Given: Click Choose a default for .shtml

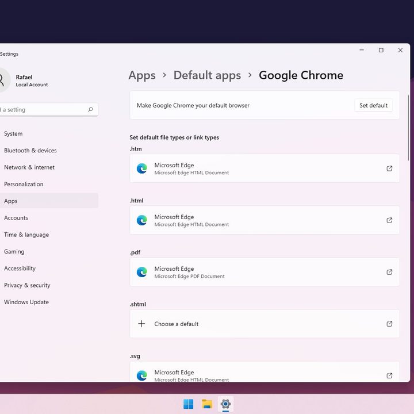Looking at the screenshot, I should pos(264,324).
